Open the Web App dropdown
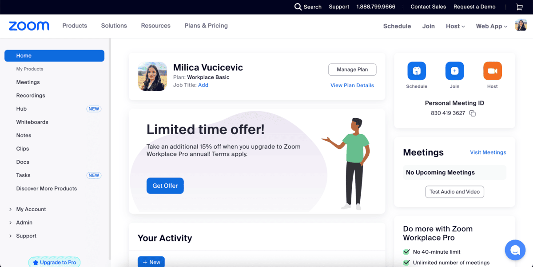 [x=492, y=26]
